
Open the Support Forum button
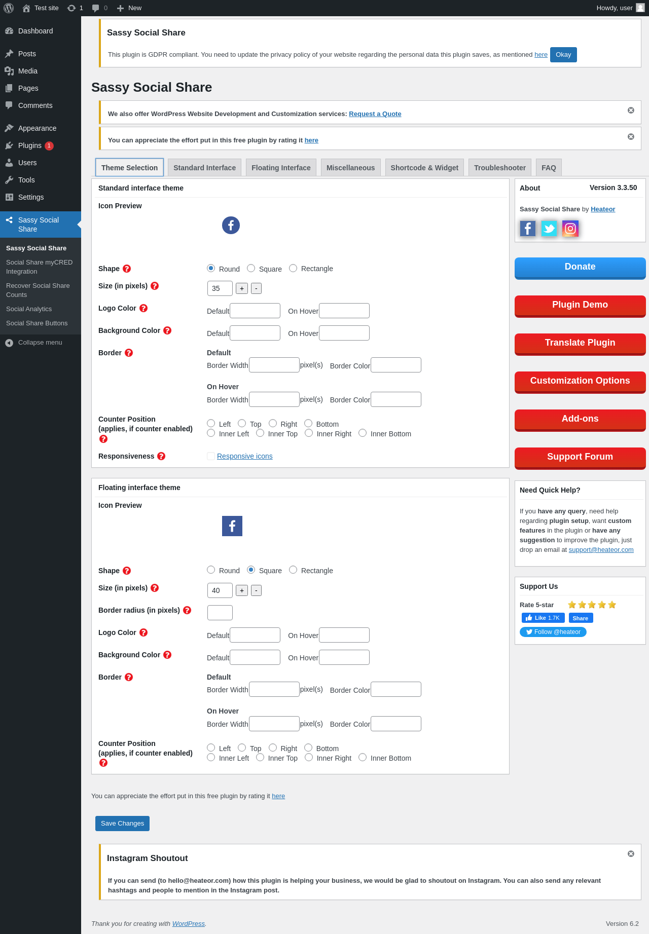pos(580,458)
